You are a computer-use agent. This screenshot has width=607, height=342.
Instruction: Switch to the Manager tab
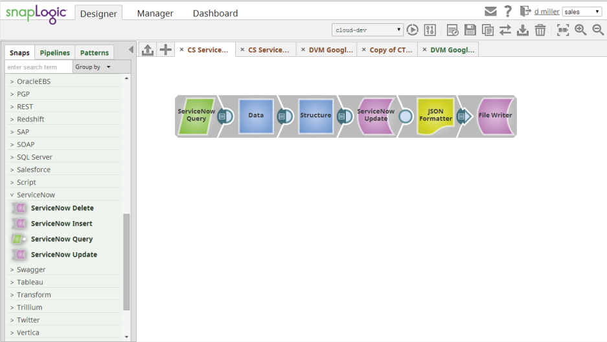pyautogui.click(x=155, y=13)
